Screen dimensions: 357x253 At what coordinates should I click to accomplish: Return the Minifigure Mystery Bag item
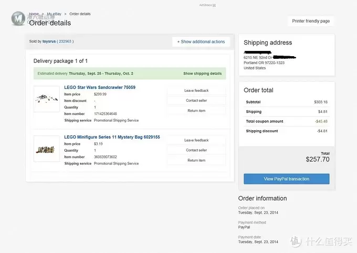(196, 160)
